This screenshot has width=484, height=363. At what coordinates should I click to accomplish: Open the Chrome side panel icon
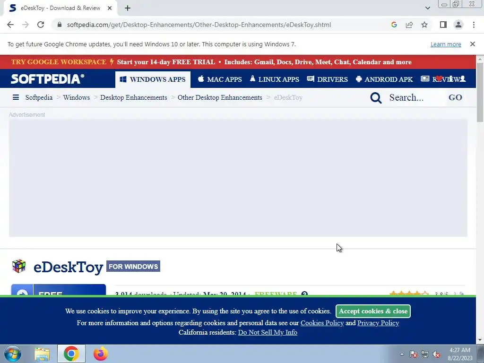pos(443,25)
